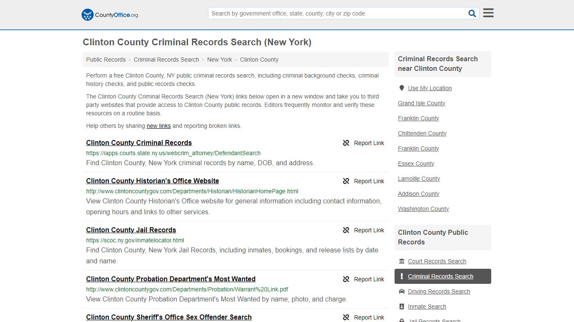Click the page title Clinton County Criminal Records Search
Viewport: 574px width, 322px height.
pos(197,42)
